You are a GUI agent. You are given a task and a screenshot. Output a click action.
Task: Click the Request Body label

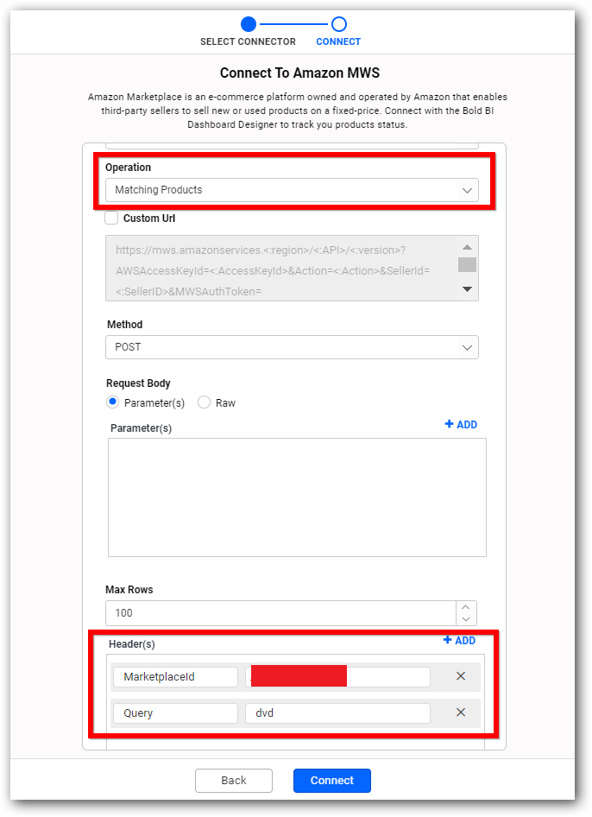click(138, 383)
